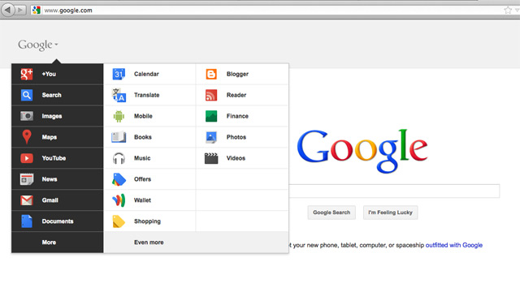Choose the News menu label

(50, 179)
